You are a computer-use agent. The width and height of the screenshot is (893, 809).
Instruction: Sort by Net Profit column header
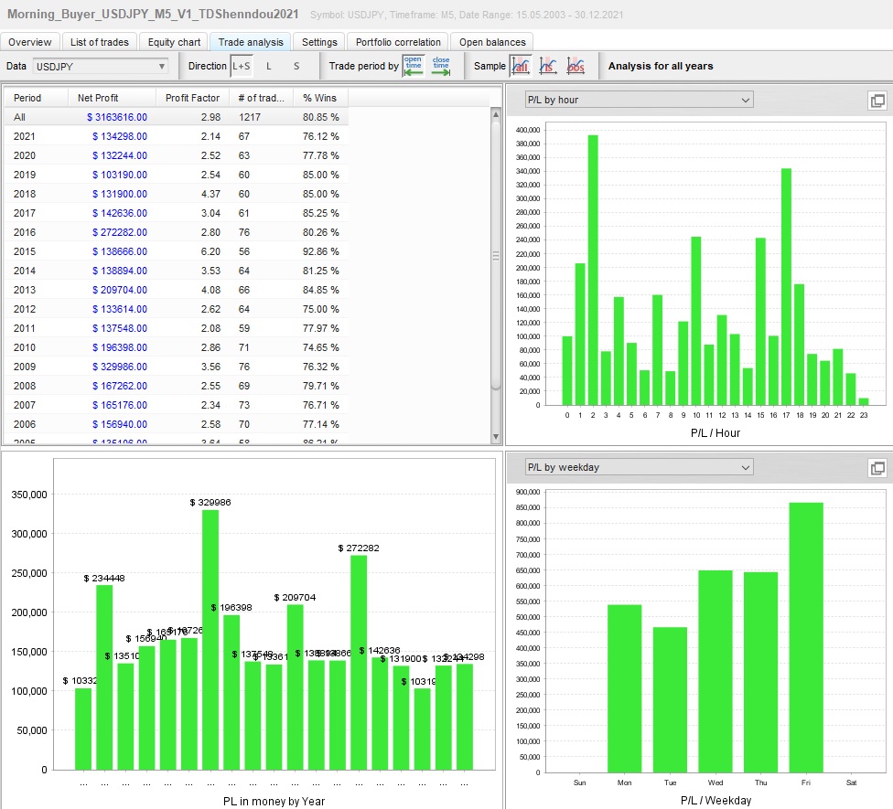98,98
